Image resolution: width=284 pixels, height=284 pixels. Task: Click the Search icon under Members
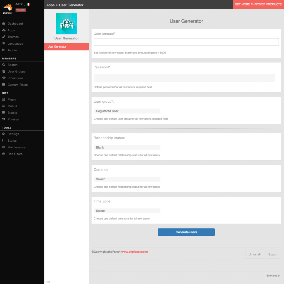[3, 65]
